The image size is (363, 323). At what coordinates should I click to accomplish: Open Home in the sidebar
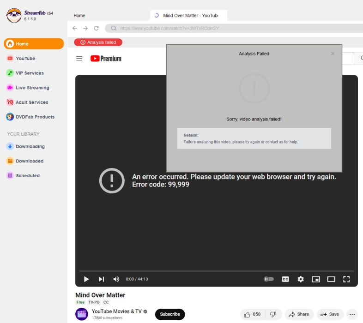click(x=34, y=44)
